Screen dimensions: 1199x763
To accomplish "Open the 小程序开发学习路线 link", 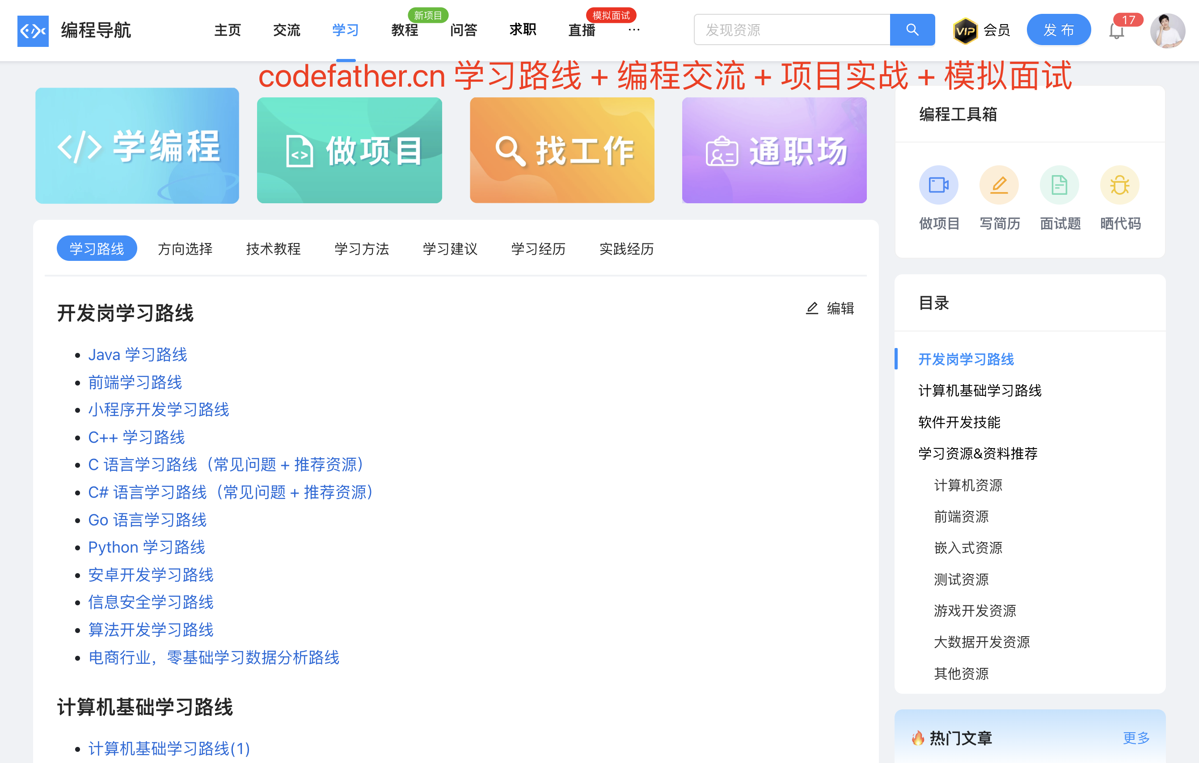I will (x=158, y=409).
